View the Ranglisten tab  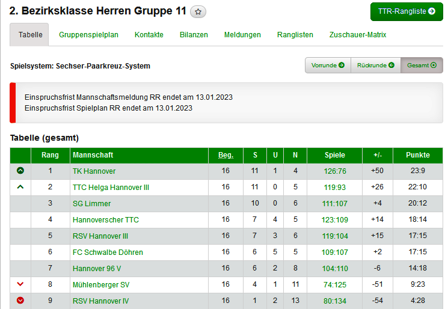tap(295, 35)
